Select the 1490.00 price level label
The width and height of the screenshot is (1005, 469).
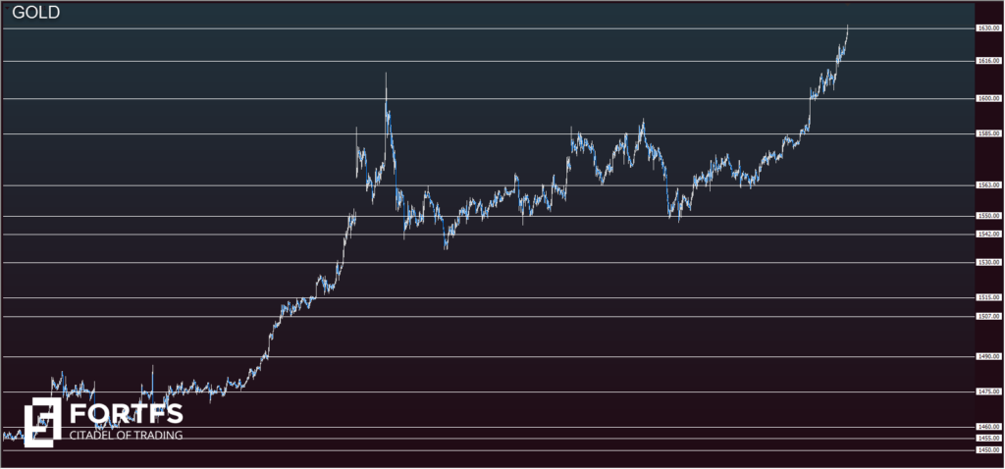point(987,356)
